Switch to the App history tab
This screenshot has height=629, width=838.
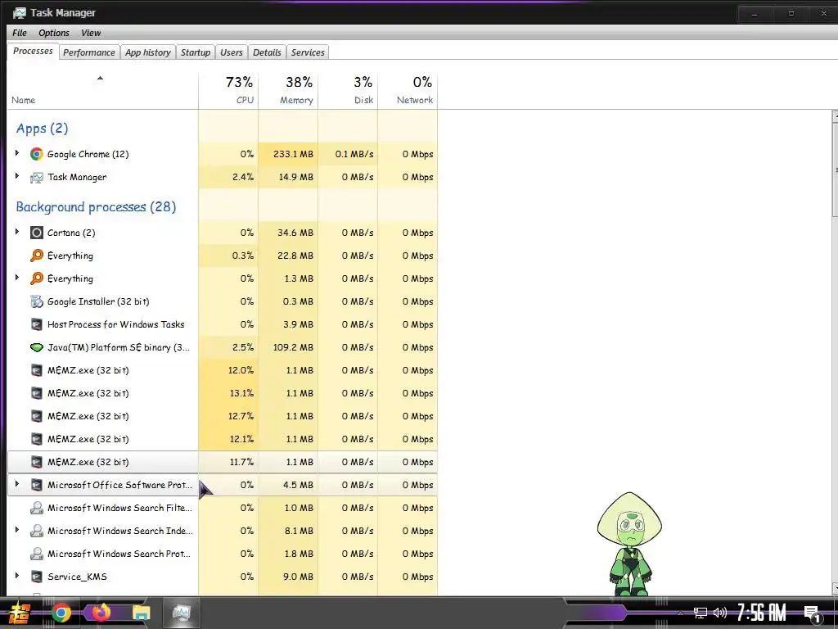[x=147, y=52]
